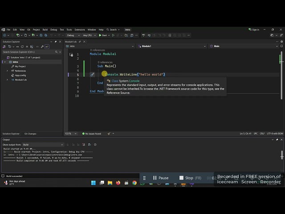285x214 pixels.
Task: Click the Save All icon in the toolbar
Action: [46, 35]
